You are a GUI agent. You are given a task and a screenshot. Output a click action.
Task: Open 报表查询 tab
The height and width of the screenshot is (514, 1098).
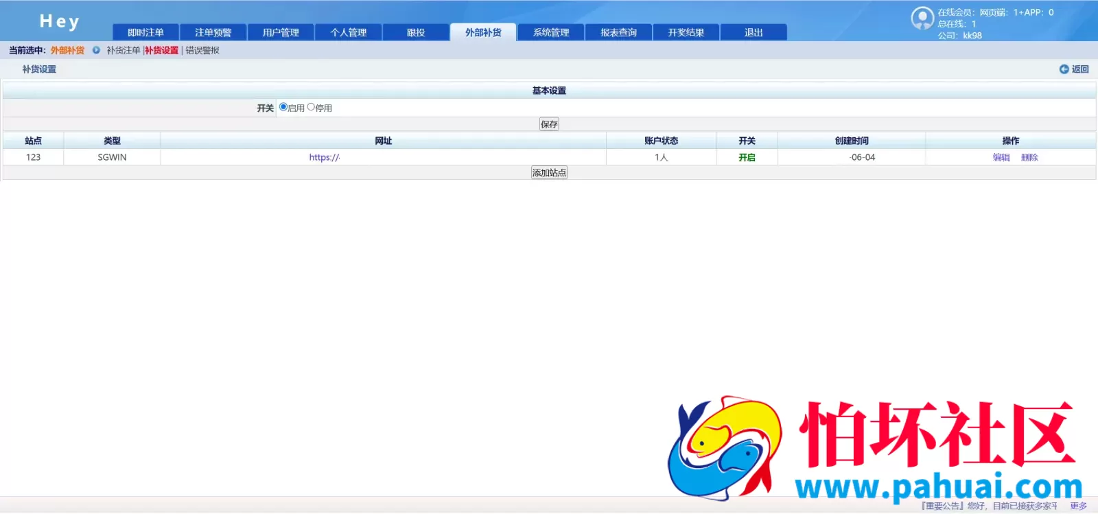[618, 32]
